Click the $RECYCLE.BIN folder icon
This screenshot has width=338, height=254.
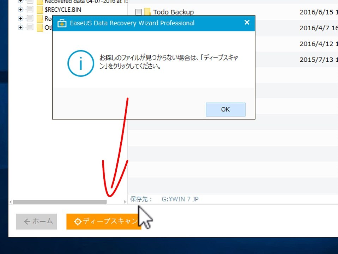tap(40, 10)
